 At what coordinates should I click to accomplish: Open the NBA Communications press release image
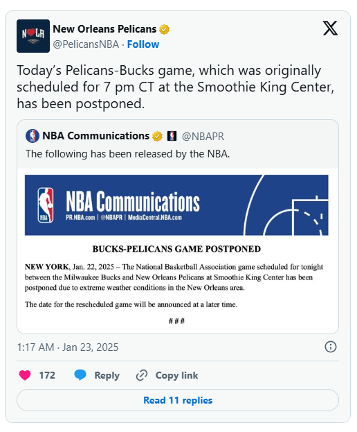coord(176,250)
